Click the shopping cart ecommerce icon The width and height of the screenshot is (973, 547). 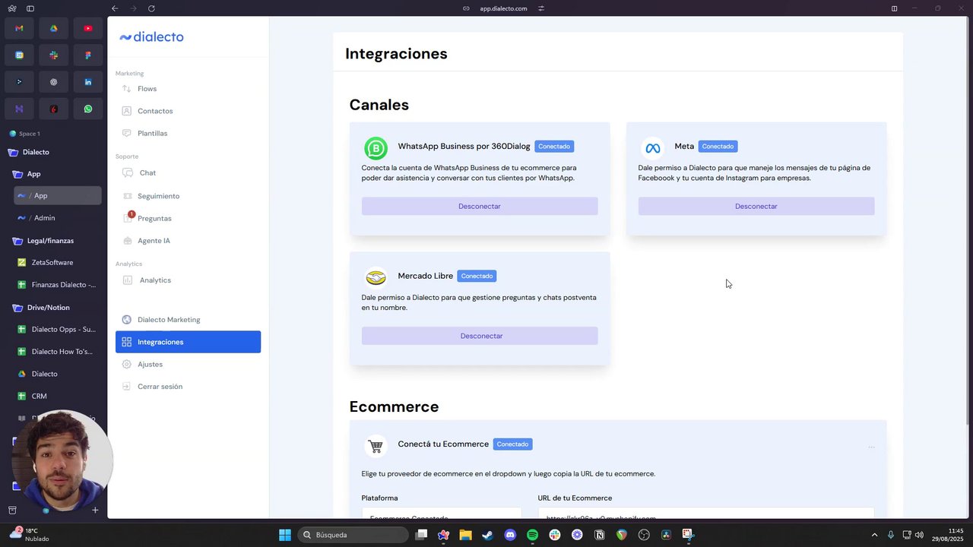376,446
